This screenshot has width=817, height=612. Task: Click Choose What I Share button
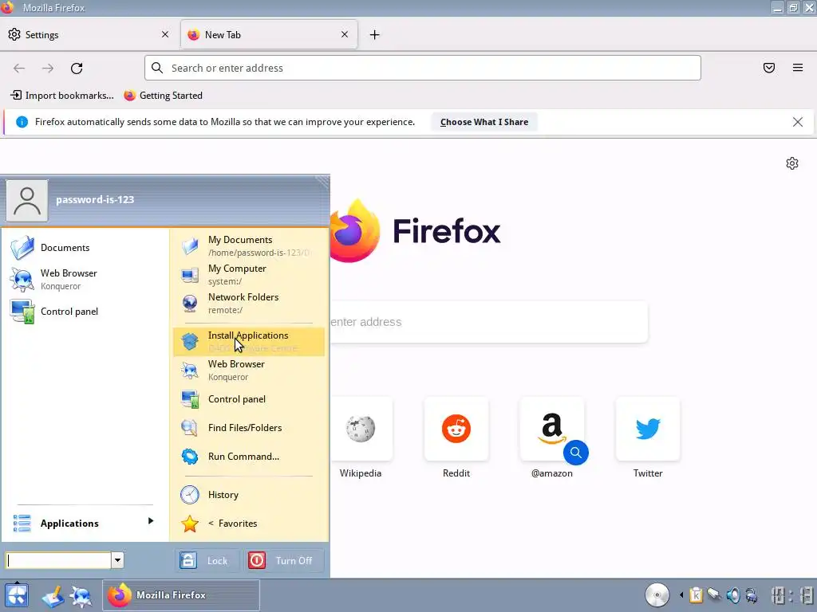coord(484,122)
